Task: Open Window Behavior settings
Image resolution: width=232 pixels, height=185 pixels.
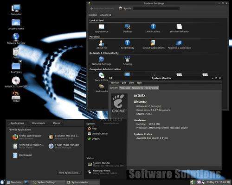Action: tap(179, 28)
